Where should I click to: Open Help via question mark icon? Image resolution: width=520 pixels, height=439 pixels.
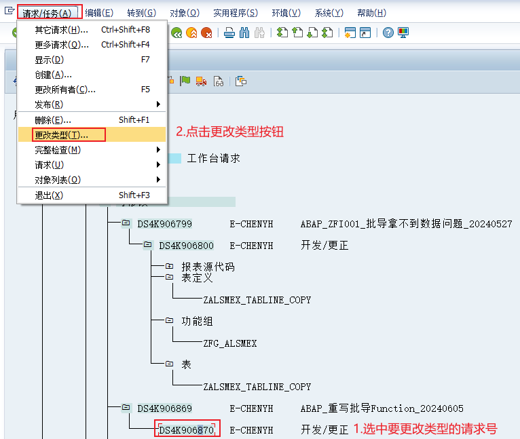pos(388,33)
